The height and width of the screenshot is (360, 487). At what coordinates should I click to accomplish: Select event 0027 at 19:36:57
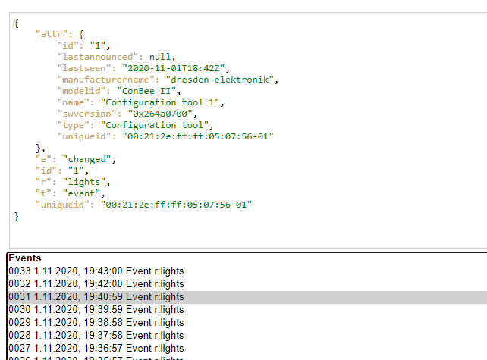[x=247, y=349]
